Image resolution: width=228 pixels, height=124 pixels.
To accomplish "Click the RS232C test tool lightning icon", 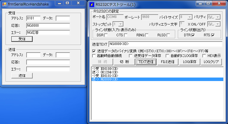I will coord(92,5).
